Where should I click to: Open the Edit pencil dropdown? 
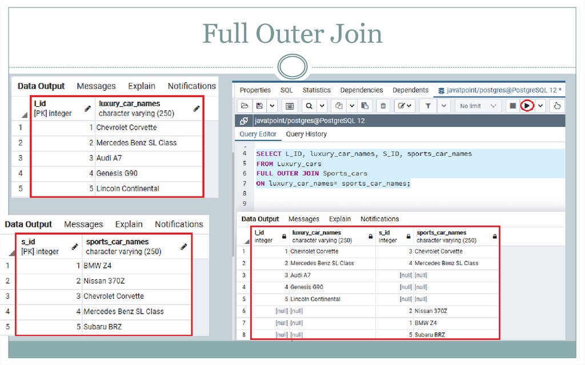(405, 106)
